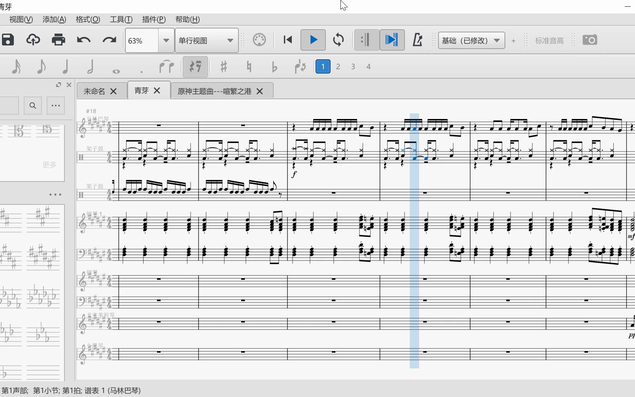Screen dimensions: 635x397
Task: Open the 添加(A) menu
Action: click(54, 19)
